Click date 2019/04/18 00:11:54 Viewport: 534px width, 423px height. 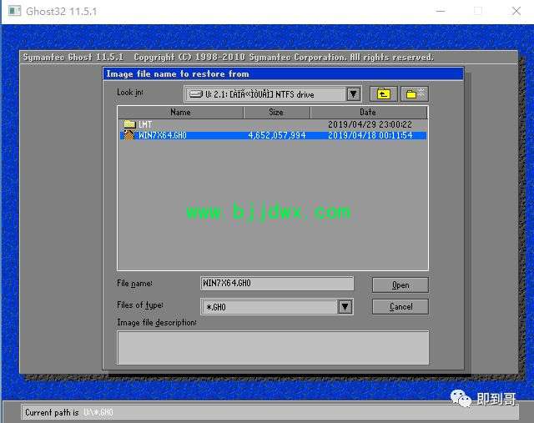click(x=370, y=135)
